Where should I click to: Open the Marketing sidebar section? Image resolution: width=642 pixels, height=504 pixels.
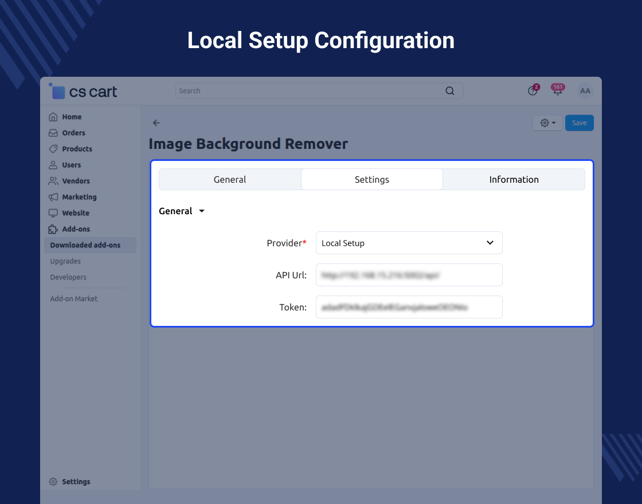coord(79,197)
